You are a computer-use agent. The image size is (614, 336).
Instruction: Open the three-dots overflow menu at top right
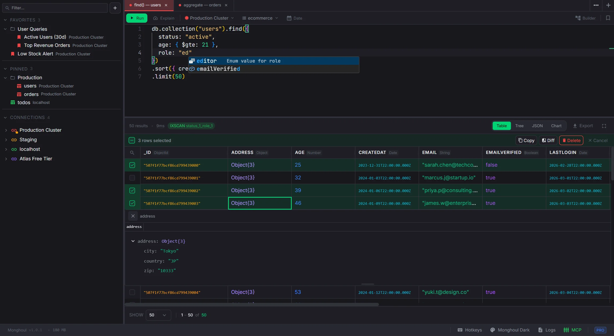point(596,5)
